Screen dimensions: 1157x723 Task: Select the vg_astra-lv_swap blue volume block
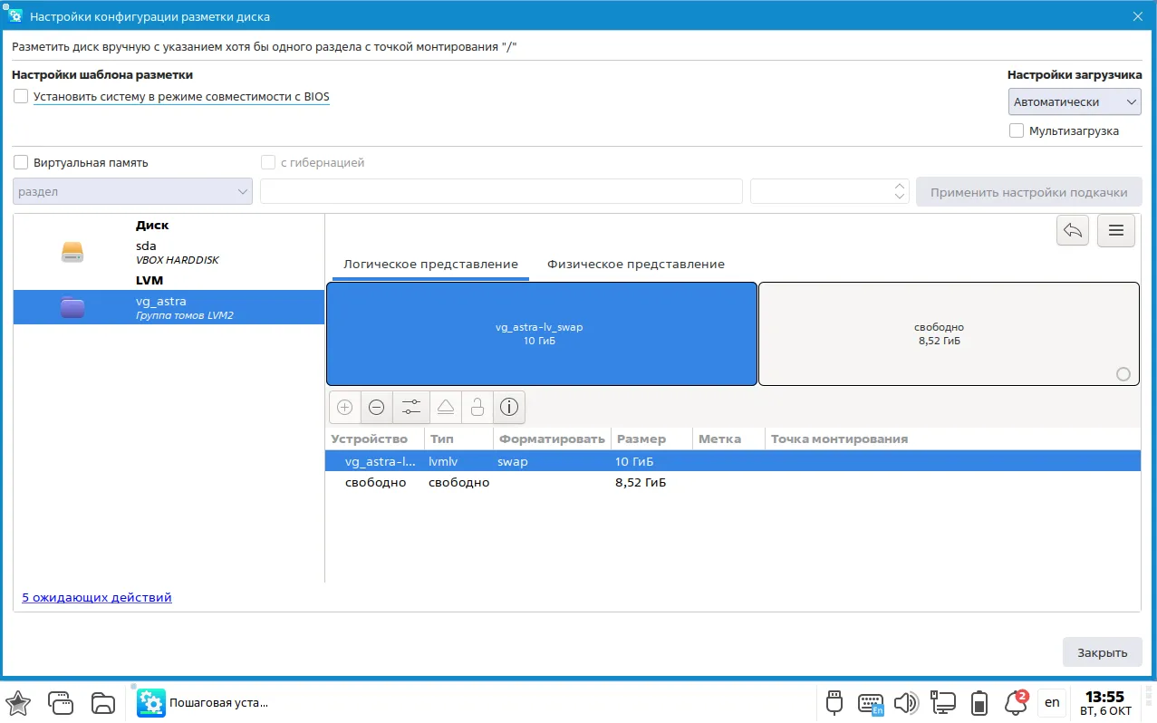pyautogui.click(x=541, y=333)
